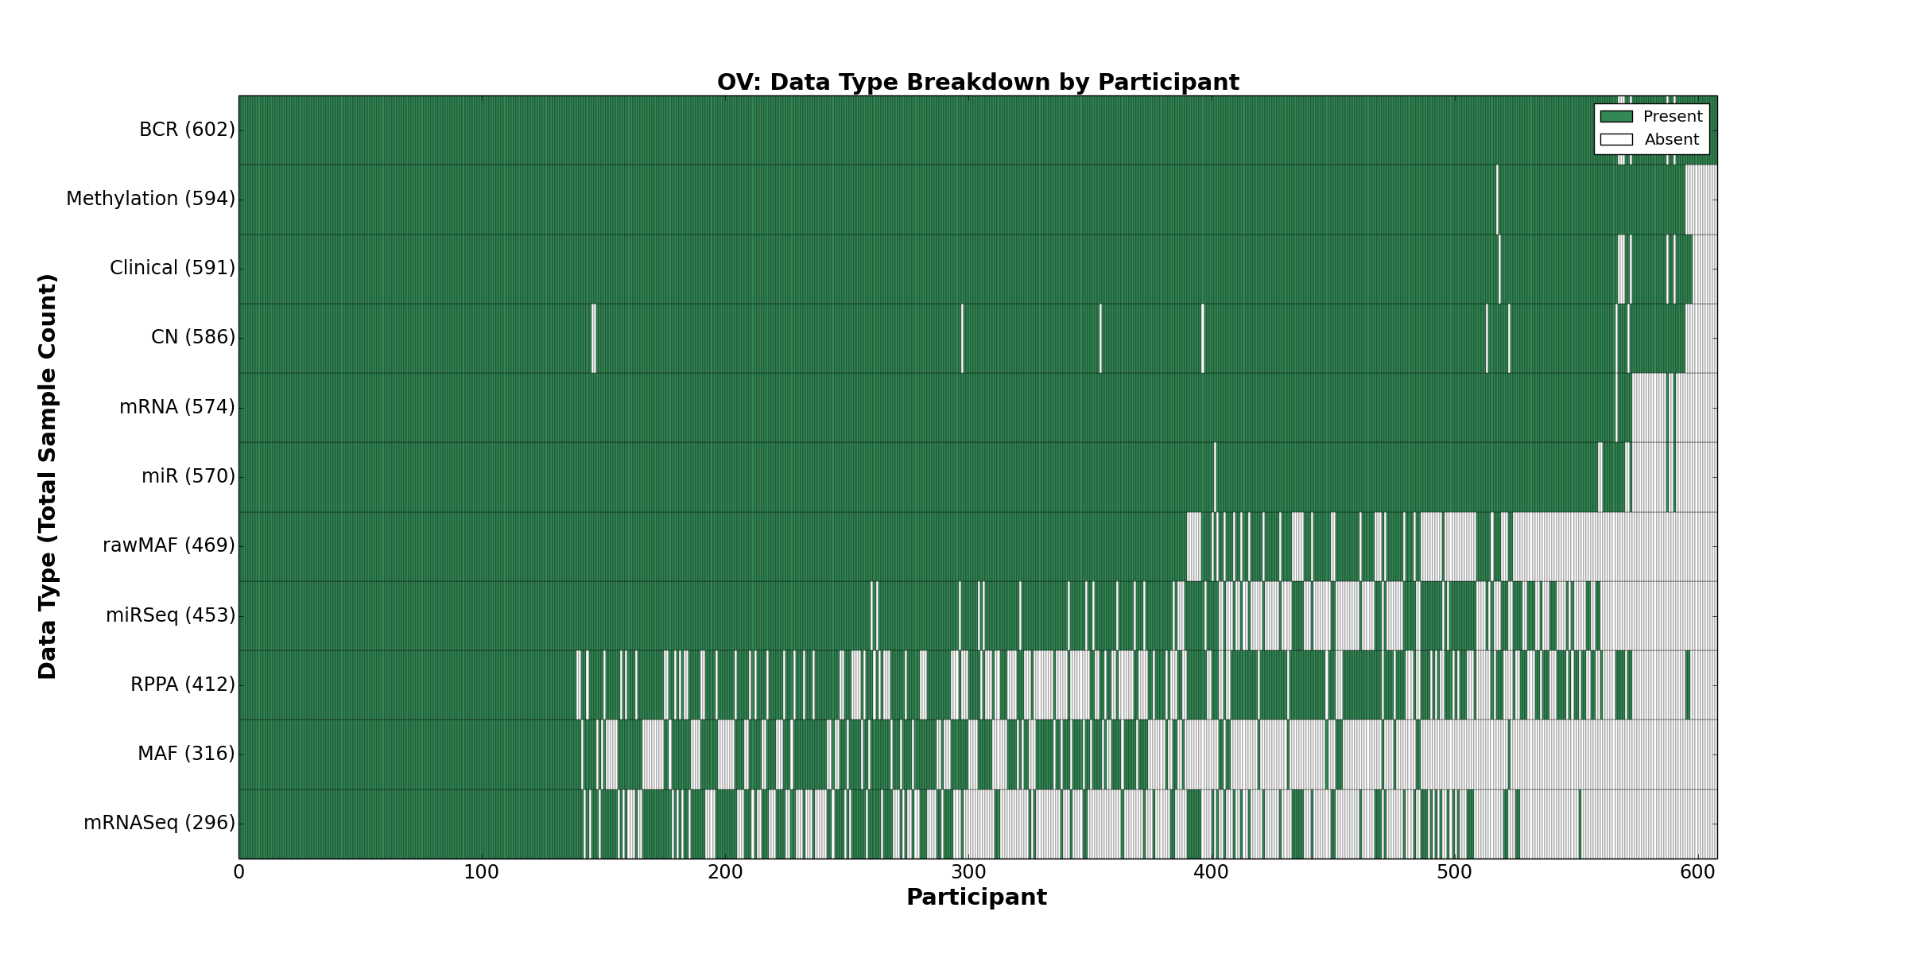
Task: Click the RPPA (412) axis label
Action: pyautogui.click(x=183, y=684)
